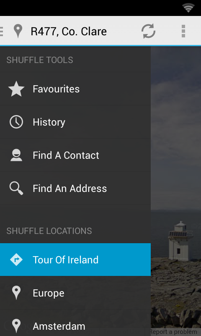Open the History menu entry

[75, 122]
